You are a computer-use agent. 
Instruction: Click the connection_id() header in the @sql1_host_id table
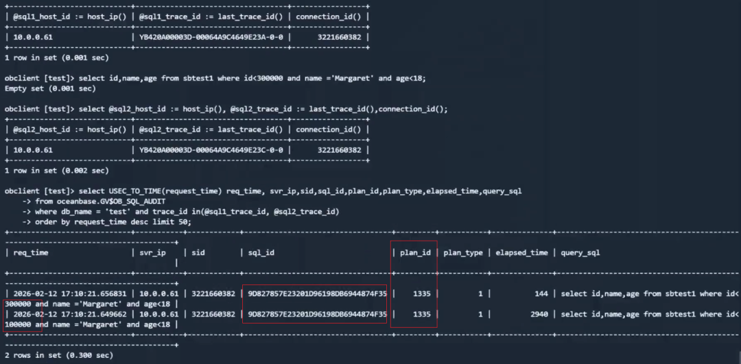[x=329, y=16]
